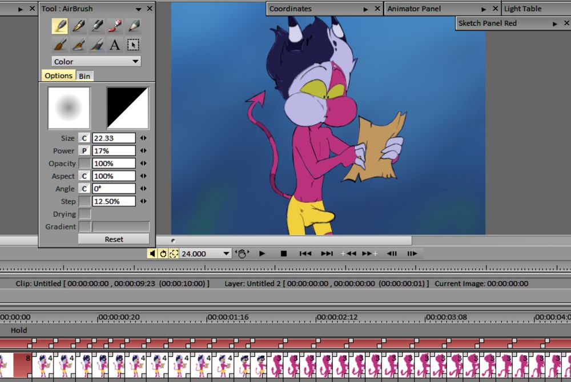Viewport: 571px width, 382px height.
Task: Select the dashed-rectangle selection tool
Action: pyautogui.click(x=133, y=45)
